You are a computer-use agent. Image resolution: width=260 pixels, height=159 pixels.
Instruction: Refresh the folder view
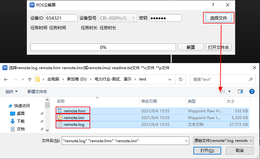tap(181, 79)
